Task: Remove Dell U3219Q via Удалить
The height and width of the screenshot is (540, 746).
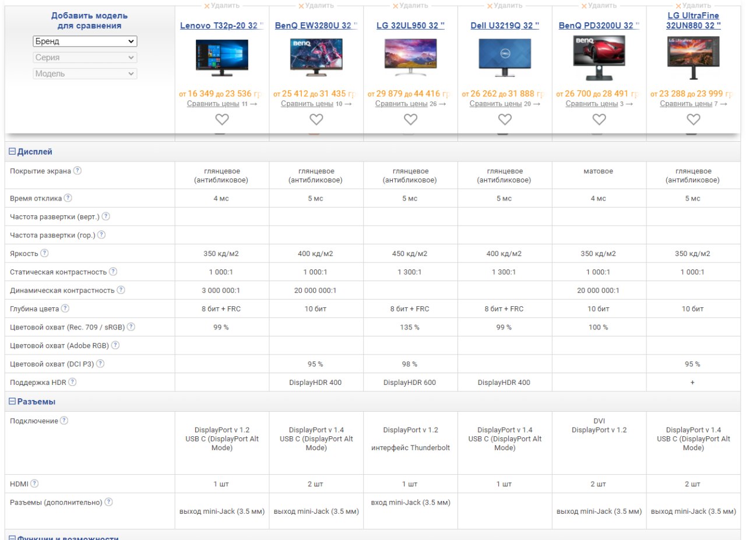Action: click(x=505, y=5)
